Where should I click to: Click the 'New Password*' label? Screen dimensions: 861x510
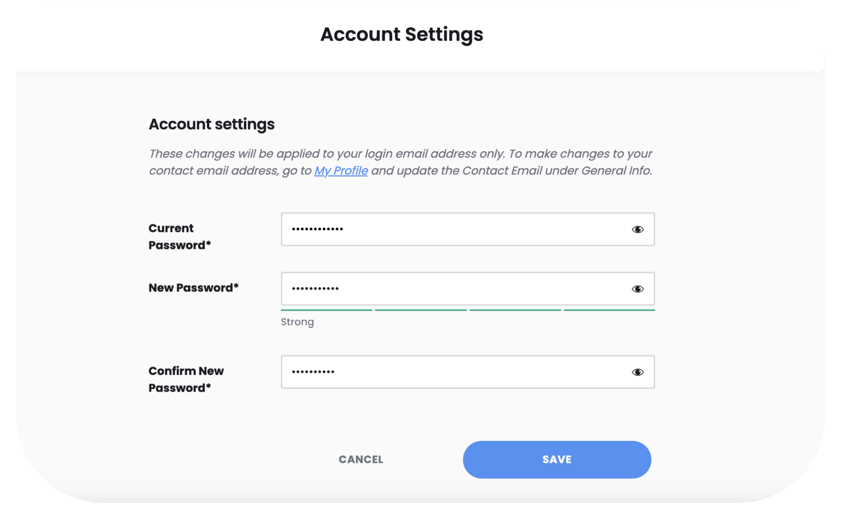point(194,288)
